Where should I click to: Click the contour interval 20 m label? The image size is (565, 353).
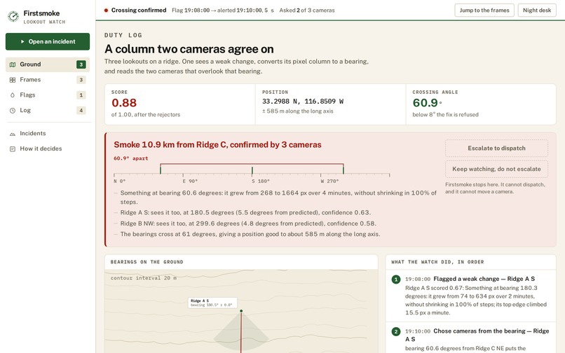tap(144, 278)
